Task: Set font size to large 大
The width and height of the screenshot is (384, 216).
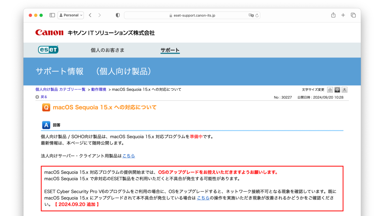Action: pyautogui.click(x=344, y=90)
